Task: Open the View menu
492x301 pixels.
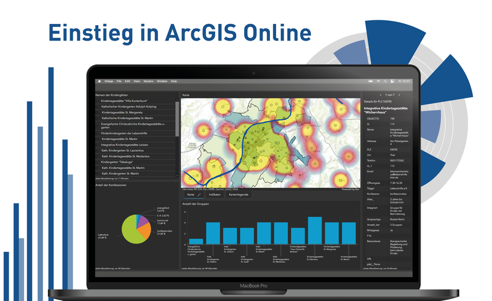Action: (137, 81)
